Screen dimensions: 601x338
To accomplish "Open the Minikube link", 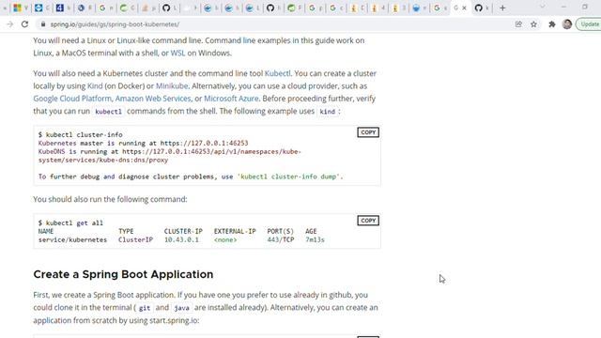I will (172, 85).
